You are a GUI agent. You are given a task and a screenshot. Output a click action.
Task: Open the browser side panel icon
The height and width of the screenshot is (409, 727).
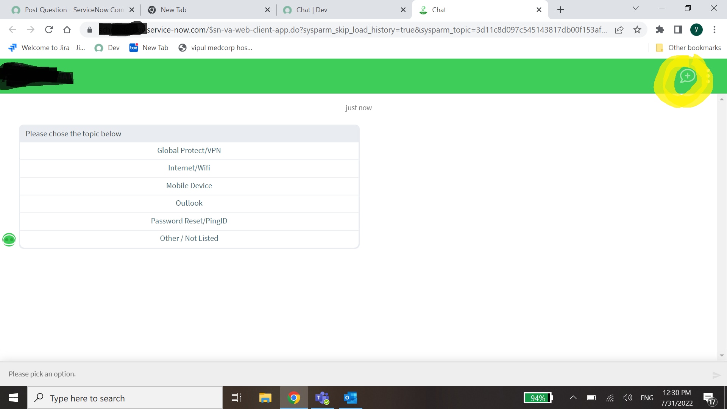(x=678, y=30)
